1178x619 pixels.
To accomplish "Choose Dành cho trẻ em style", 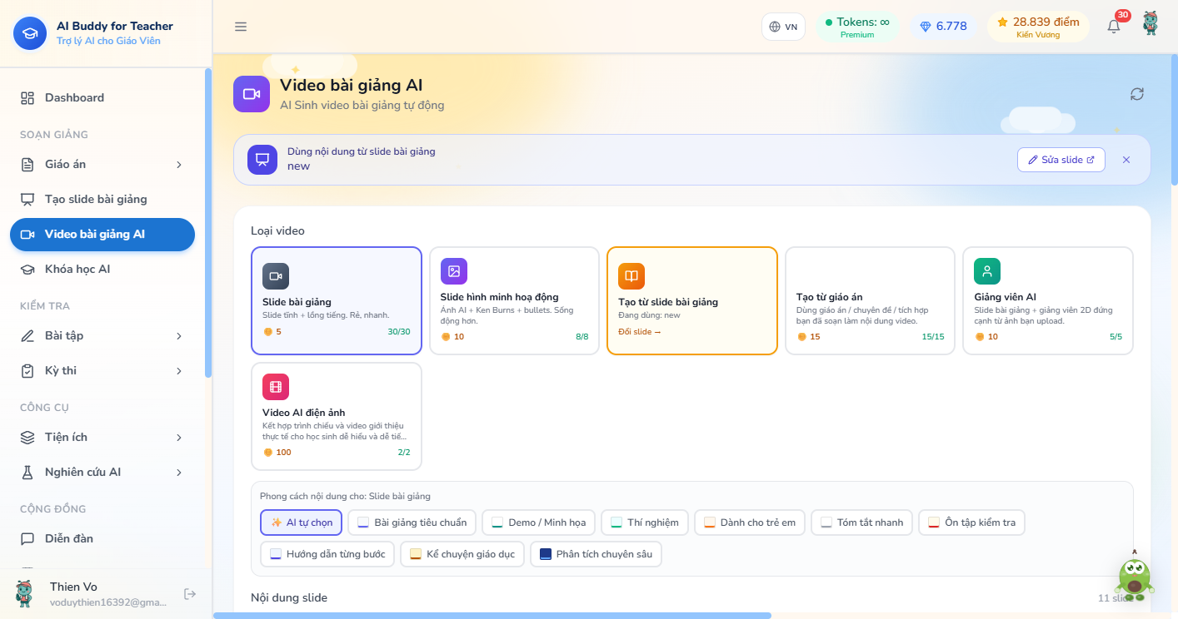I will click(x=750, y=522).
